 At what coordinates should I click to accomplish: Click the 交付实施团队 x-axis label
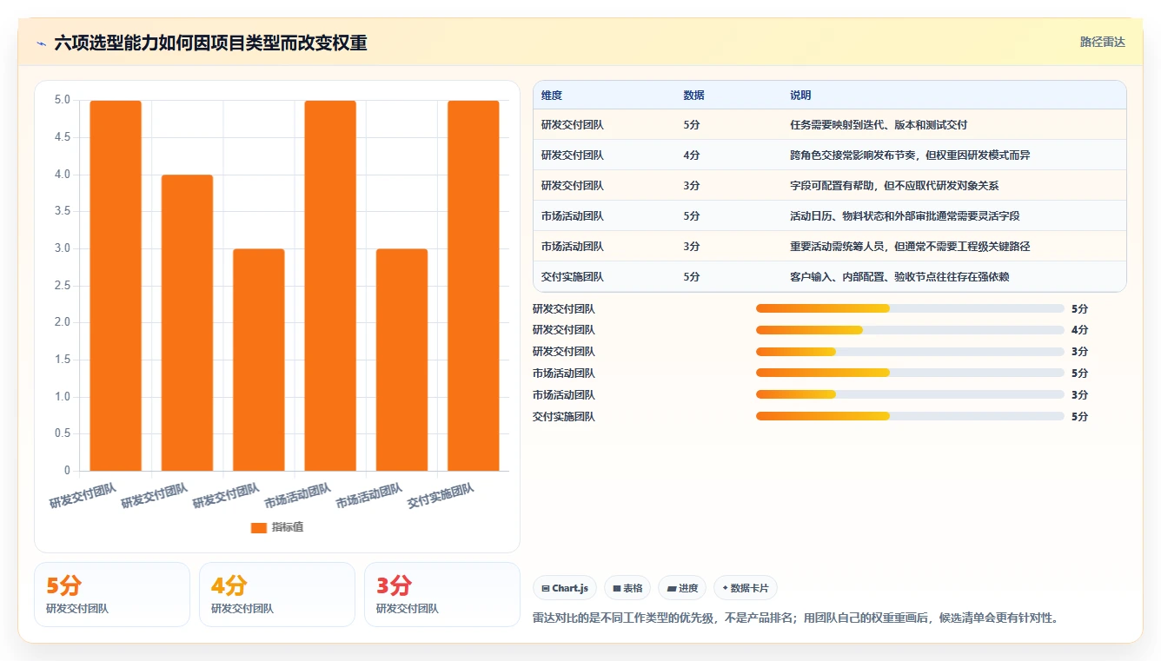coord(441,496)
